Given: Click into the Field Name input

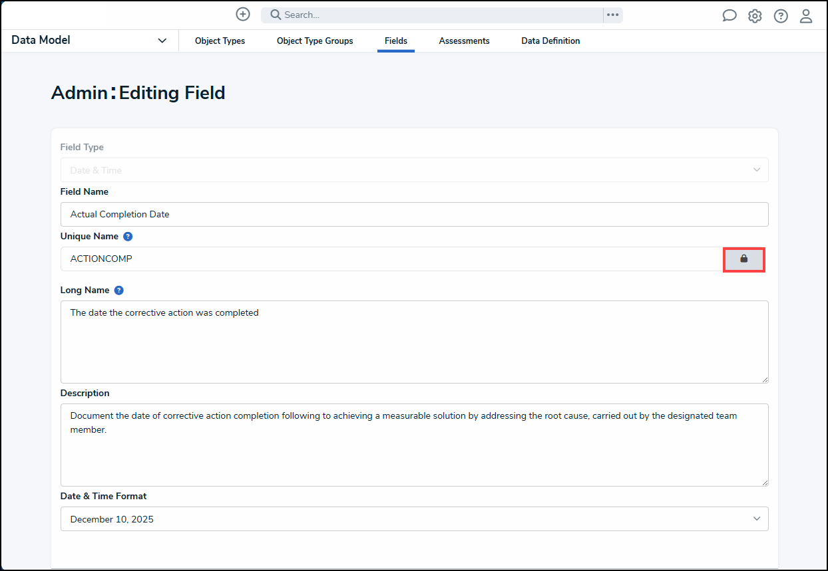Looking at the screenshot, I should click(x=414, y=215).
